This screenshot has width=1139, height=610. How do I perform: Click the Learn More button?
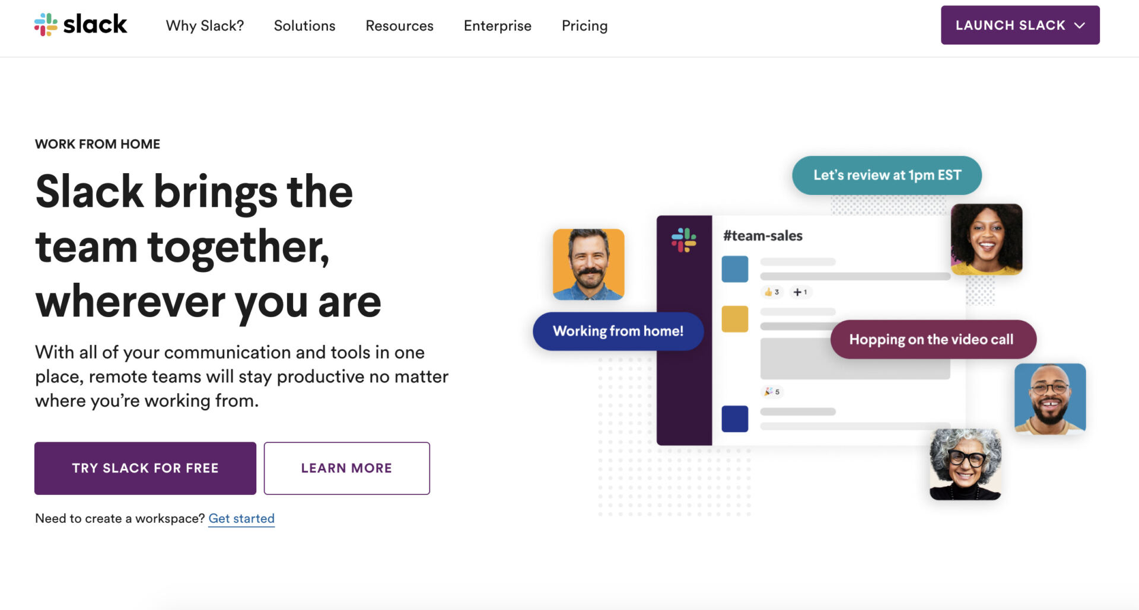(x=346, y=468)
